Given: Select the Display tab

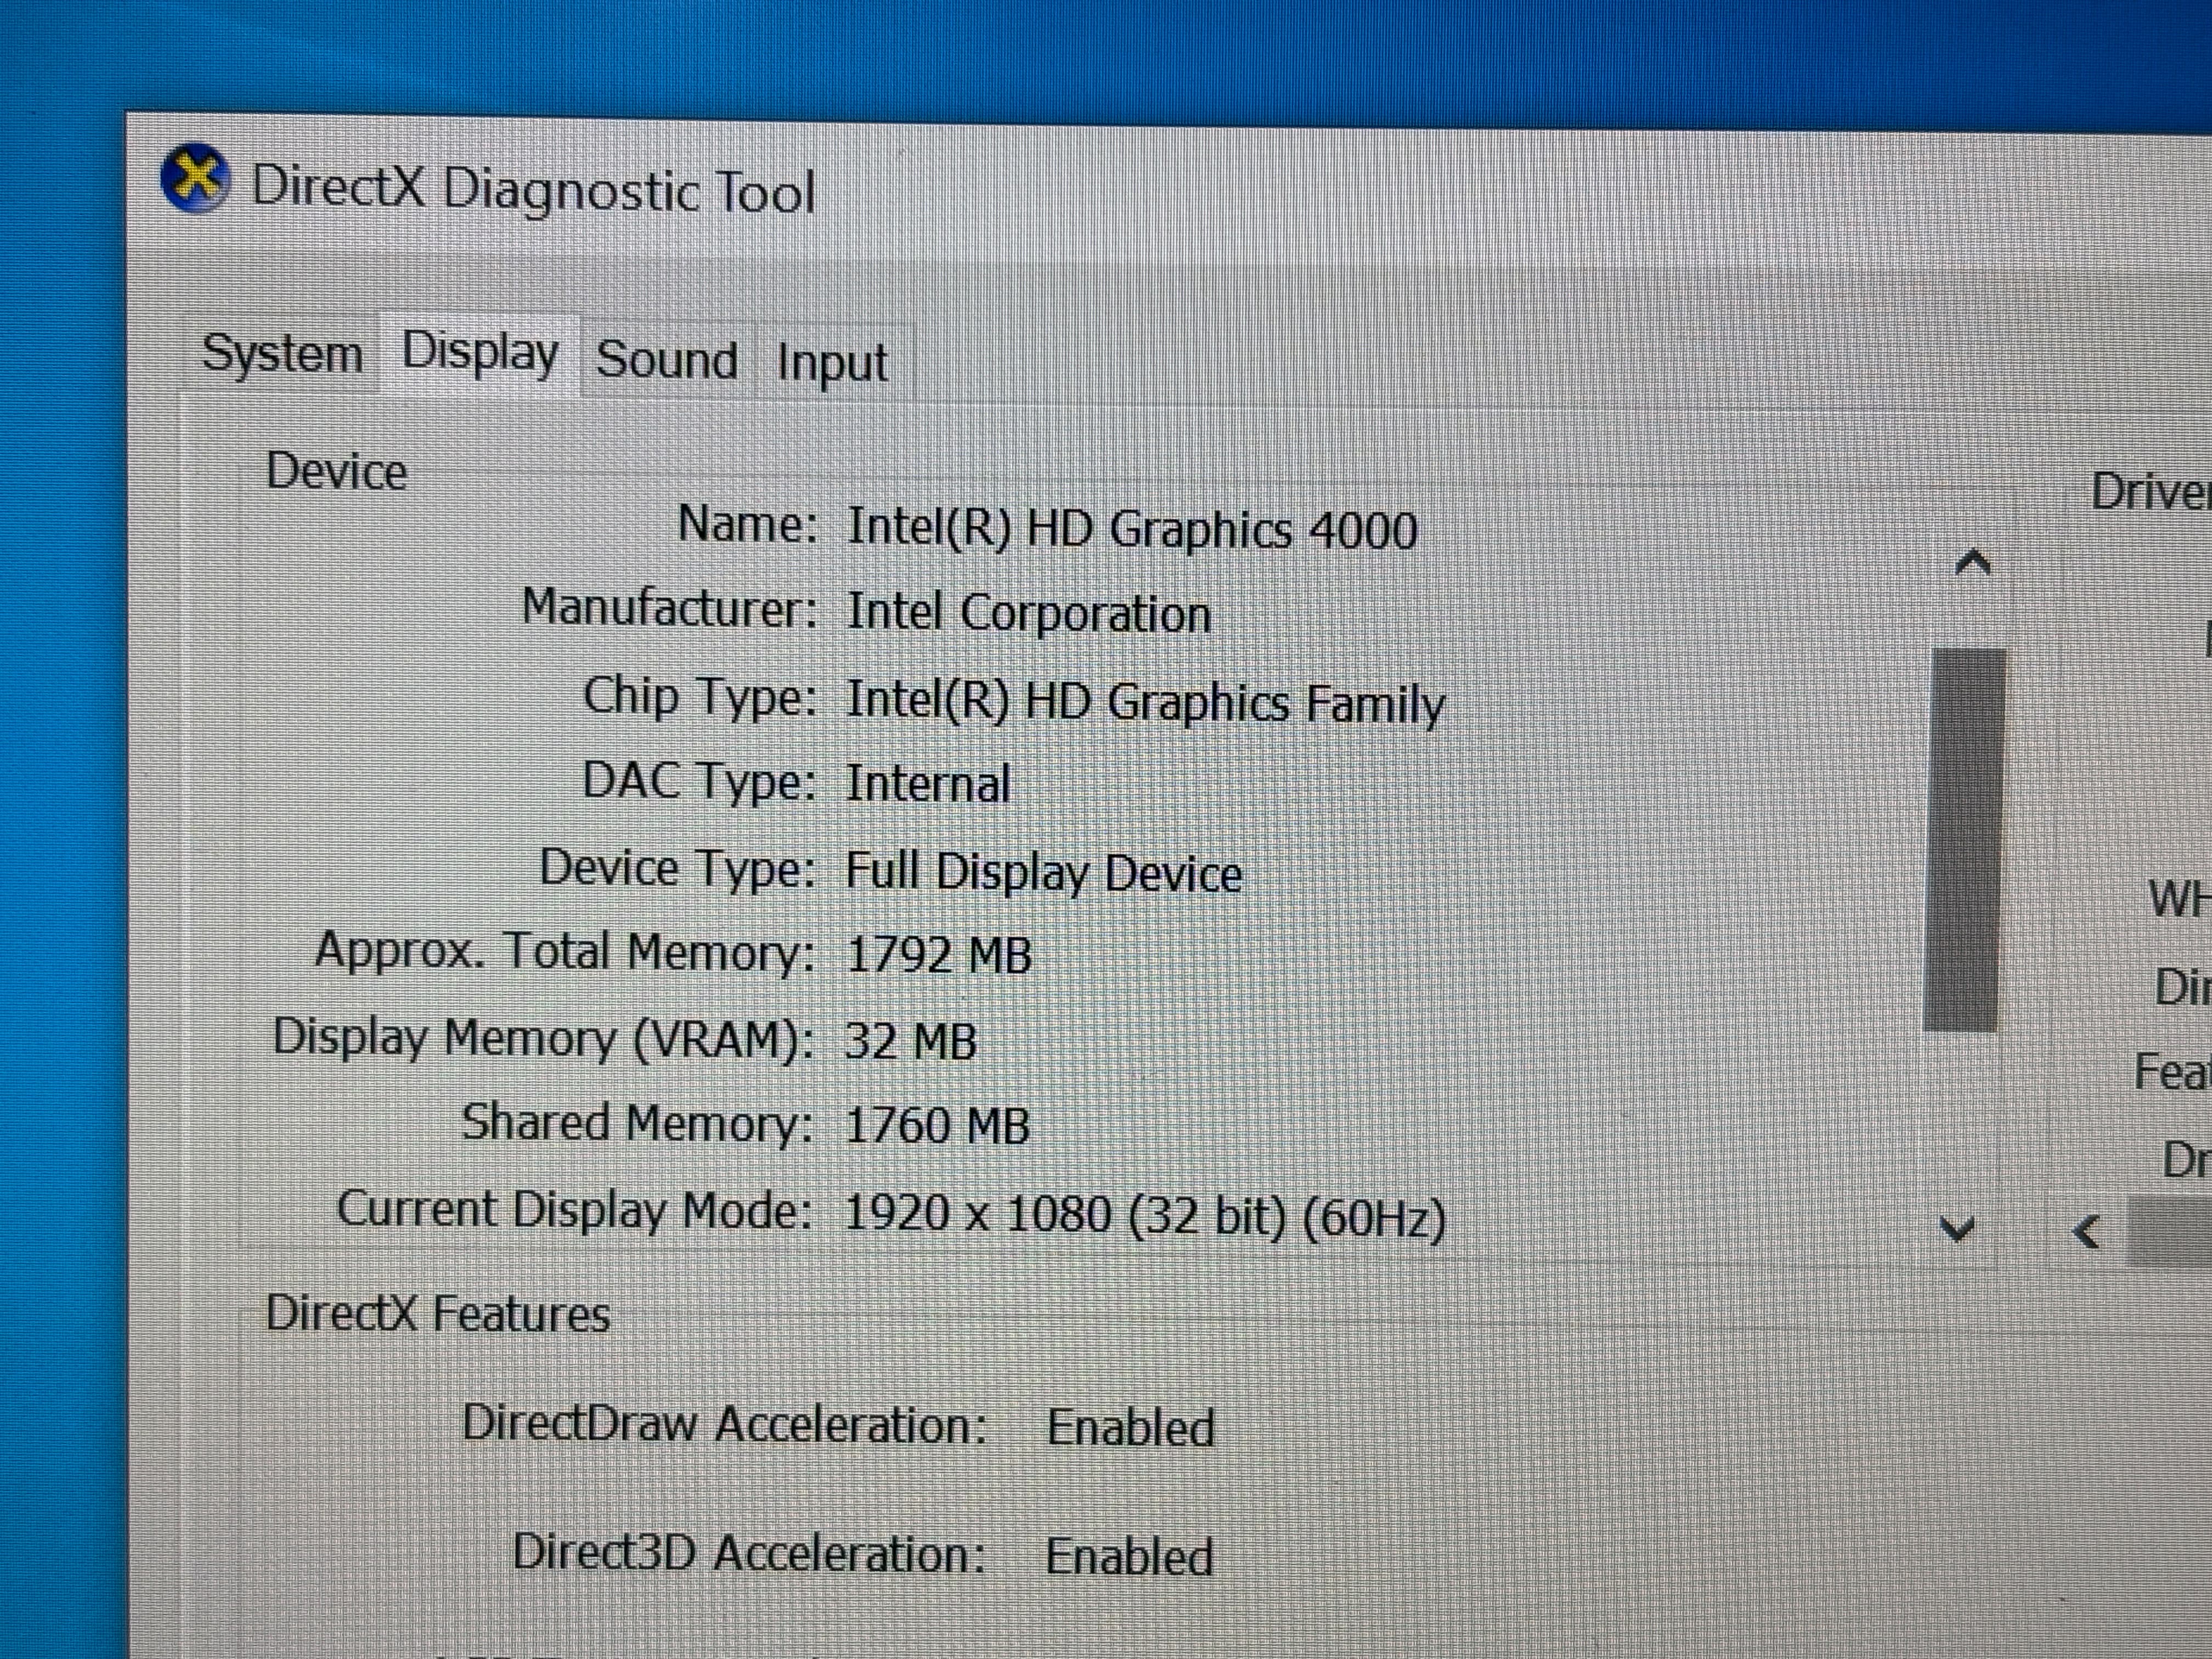Looking at the screenshot, I should click(480, 353).
